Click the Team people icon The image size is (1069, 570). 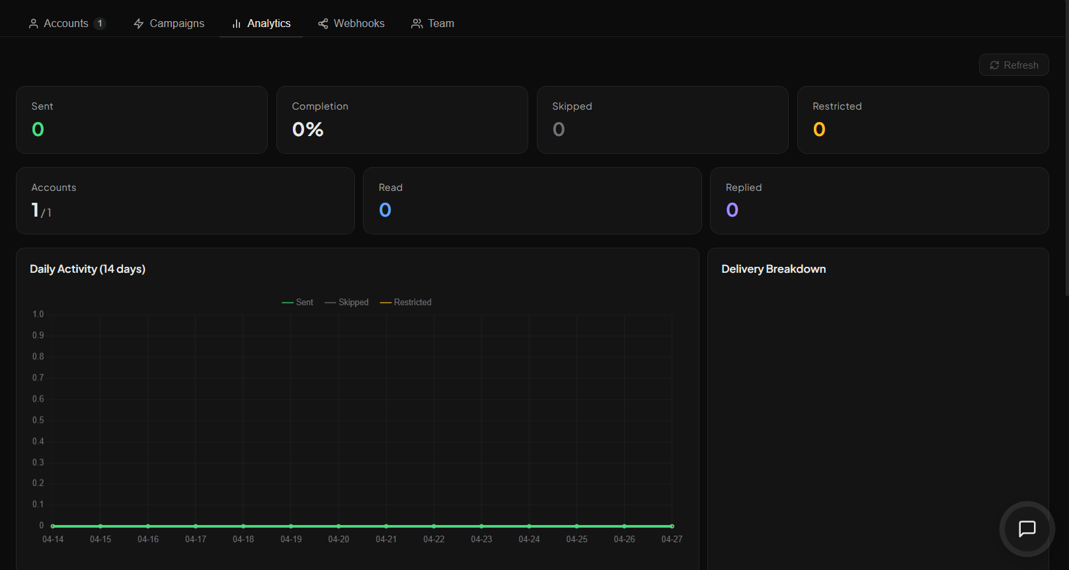417,24
